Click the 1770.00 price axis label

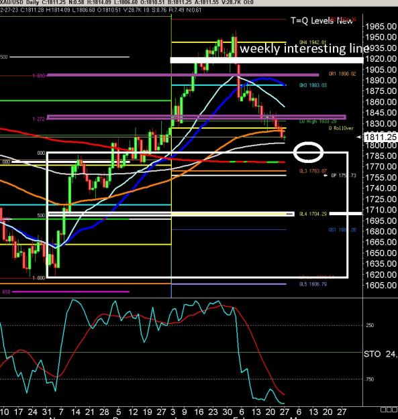pyautogui.click(x=381, y=167)
